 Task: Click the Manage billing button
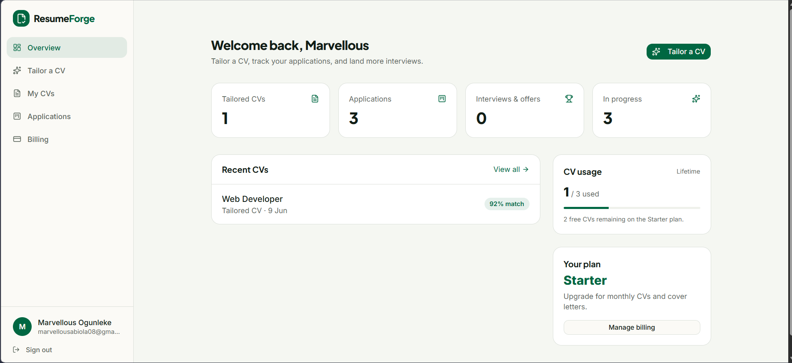pos(632,327)
